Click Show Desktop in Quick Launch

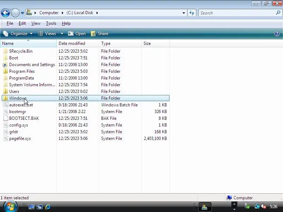(x=31, y=207)
